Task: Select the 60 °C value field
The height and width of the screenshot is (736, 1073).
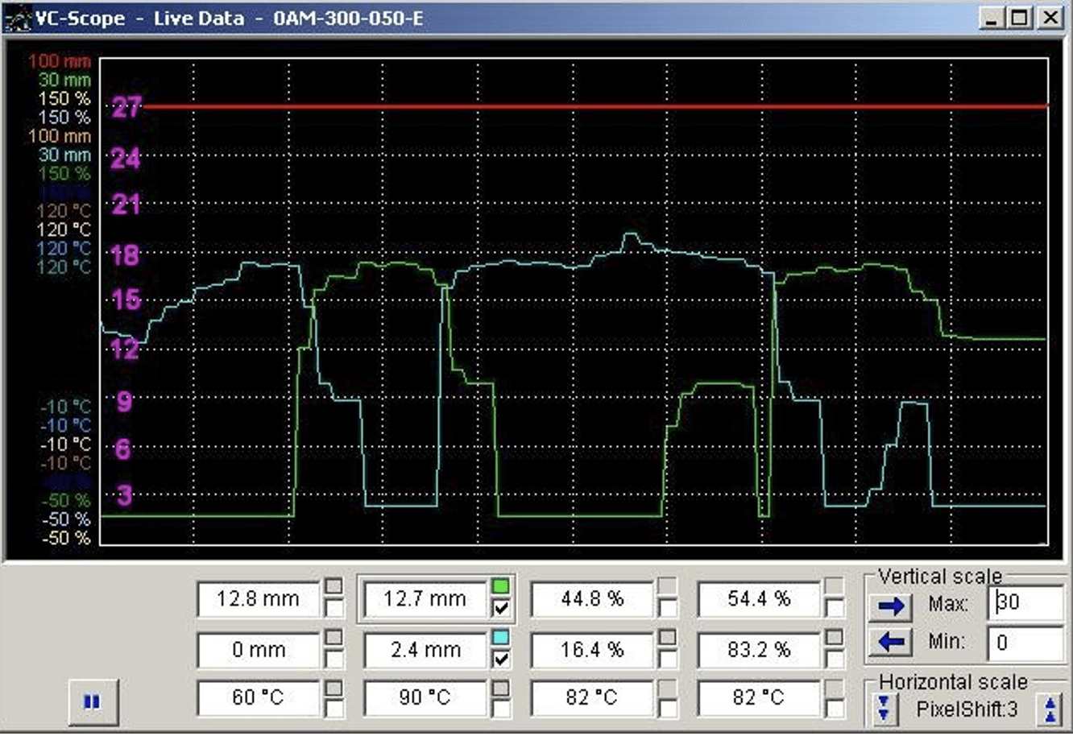Action: click(259, 697)
